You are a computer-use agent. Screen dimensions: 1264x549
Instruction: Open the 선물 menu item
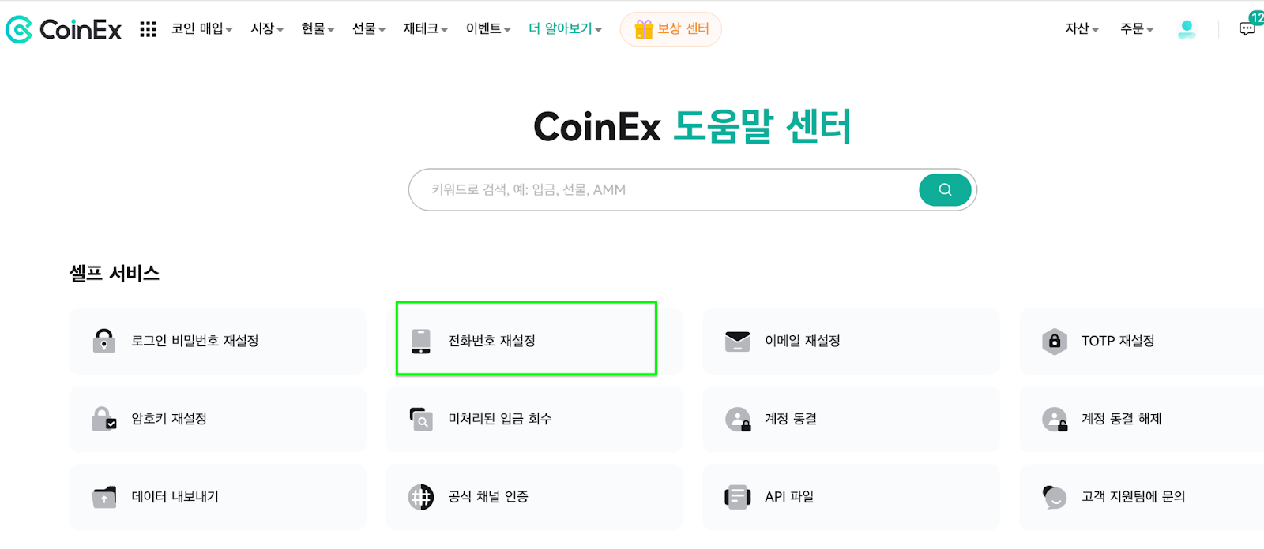(369, 29)
